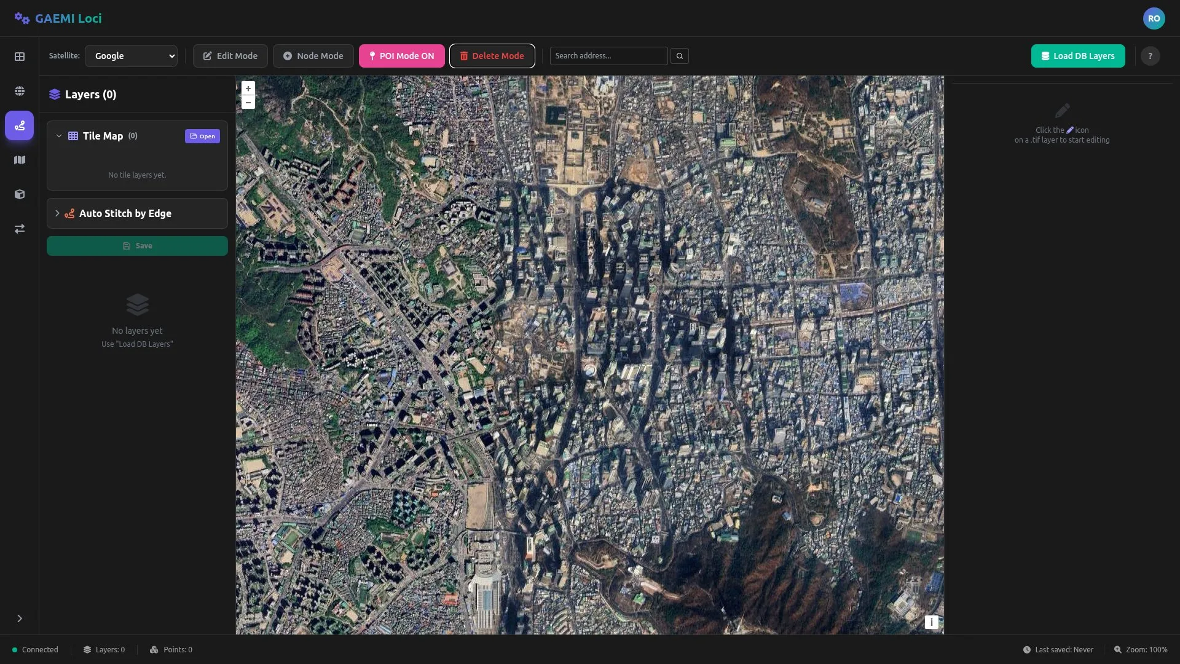The height and width of the screenshot is (664, 1180).
Task: Open the 3D cube sidebar icon
Action: (x=20, y=194)
